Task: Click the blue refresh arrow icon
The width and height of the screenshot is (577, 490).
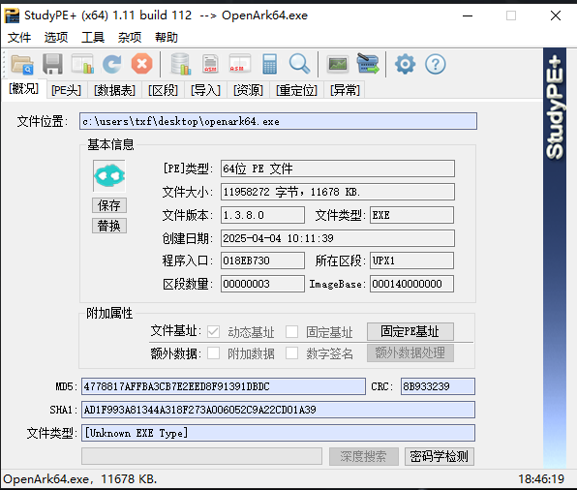Action: [112, 64]
